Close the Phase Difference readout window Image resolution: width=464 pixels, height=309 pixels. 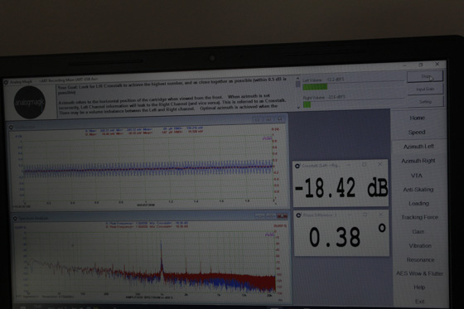click(380, 214)
